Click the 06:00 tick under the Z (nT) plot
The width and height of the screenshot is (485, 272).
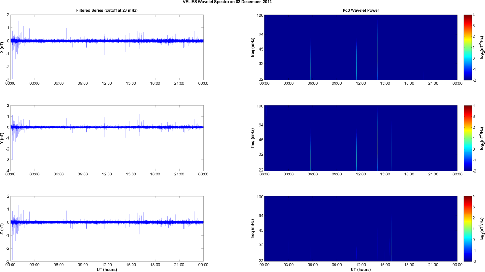(59, 265)
